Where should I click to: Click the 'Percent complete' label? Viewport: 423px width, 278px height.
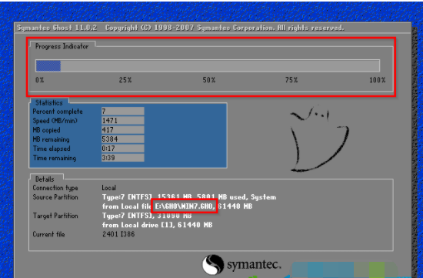point(58,112)
